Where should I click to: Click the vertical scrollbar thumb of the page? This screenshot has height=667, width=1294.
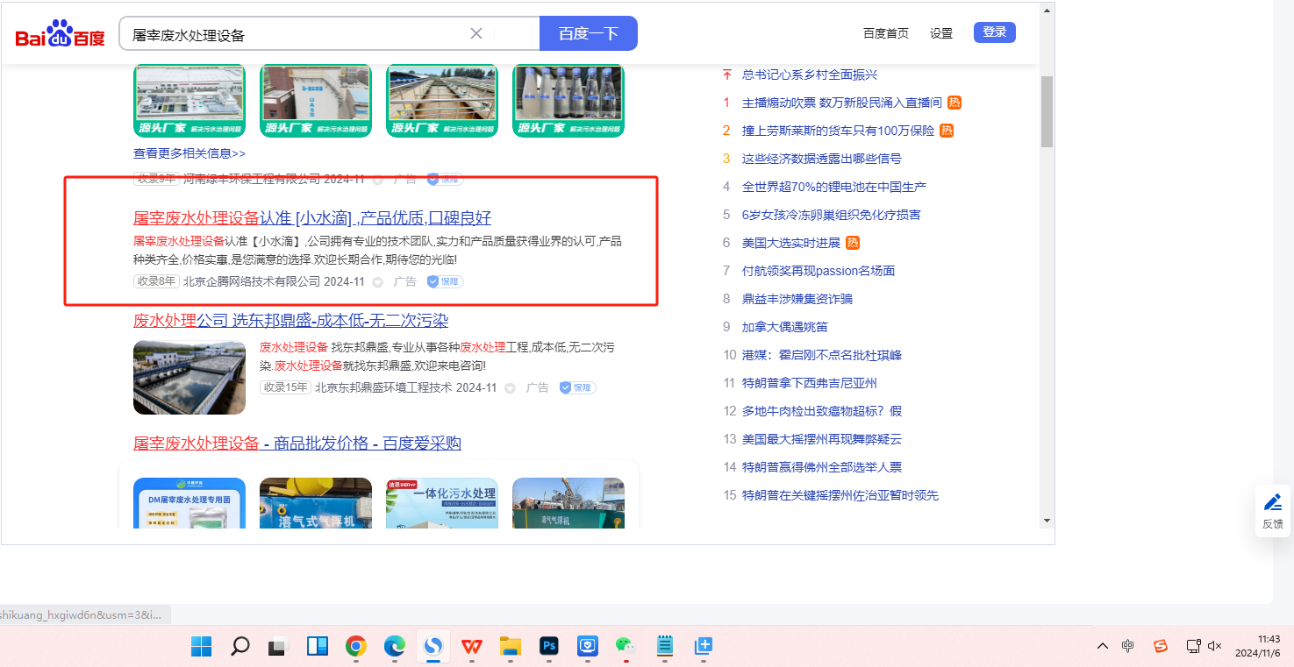(x=1047, y=111)
